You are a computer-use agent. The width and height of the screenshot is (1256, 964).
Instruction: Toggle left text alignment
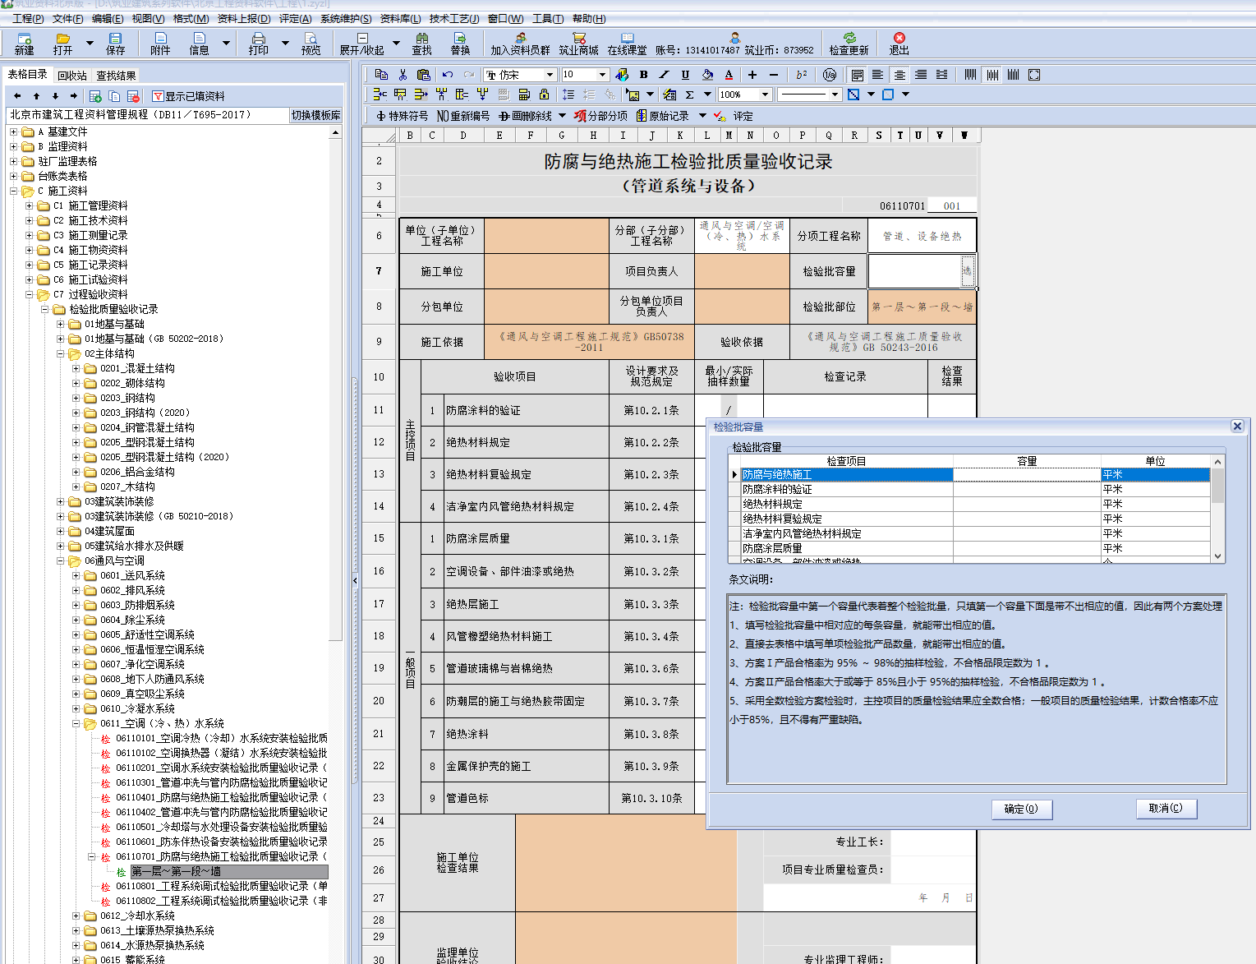tap(878, 75)
